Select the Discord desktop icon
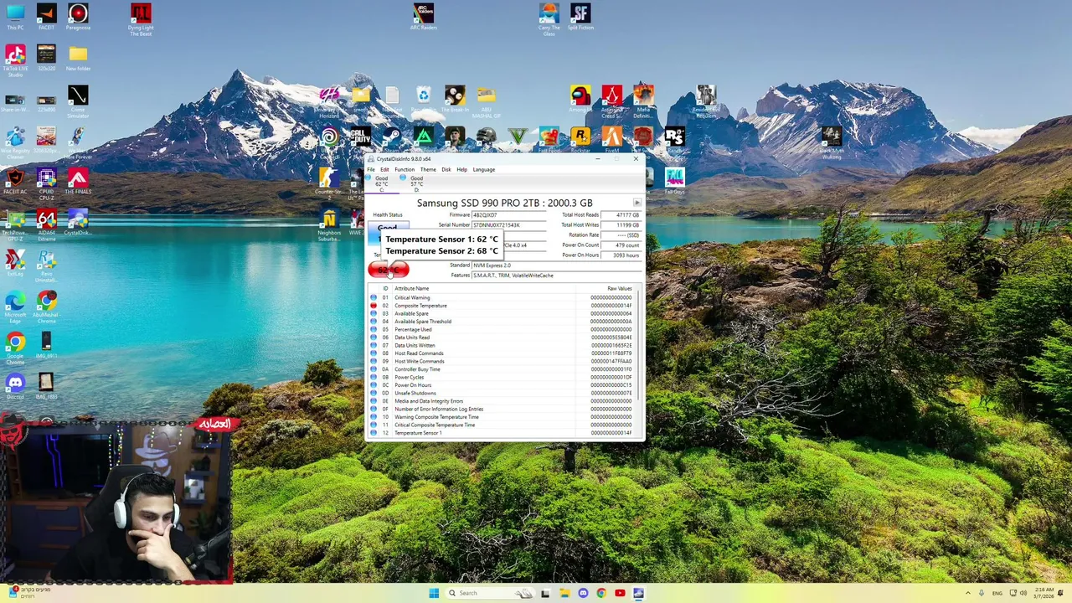The height and width of the screenshot is (603, 1072). click(15, 386)
